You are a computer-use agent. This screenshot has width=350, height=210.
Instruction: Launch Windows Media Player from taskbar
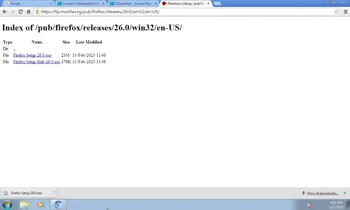pos(41,205)
